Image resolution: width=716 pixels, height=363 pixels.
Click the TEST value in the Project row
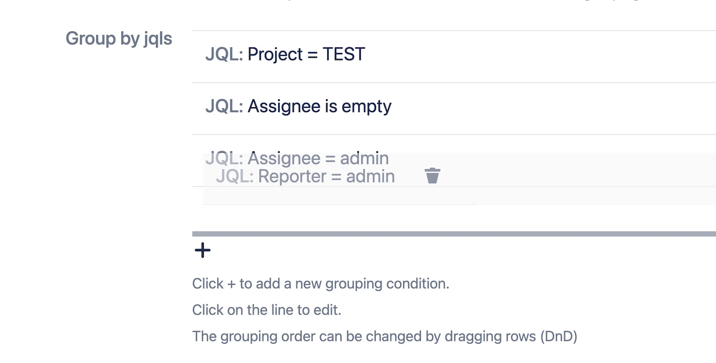[343, 55]
